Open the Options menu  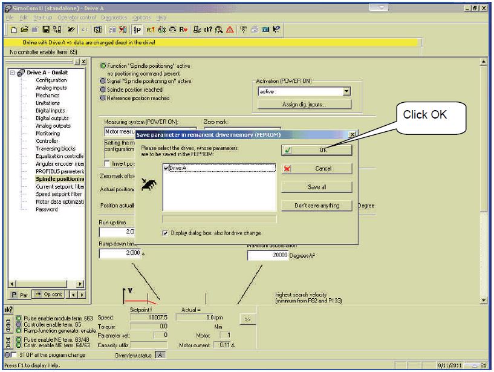point(141,18)
